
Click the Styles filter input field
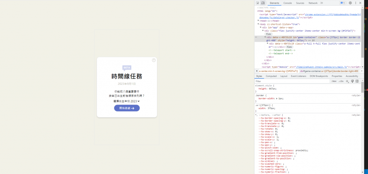coord(292,81)
